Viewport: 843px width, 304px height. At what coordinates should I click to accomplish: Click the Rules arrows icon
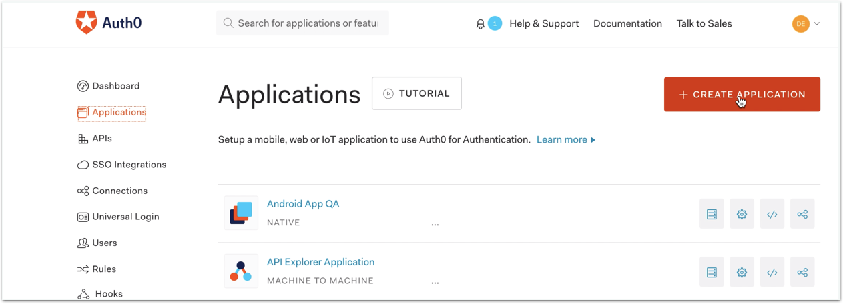pos(83,269)
